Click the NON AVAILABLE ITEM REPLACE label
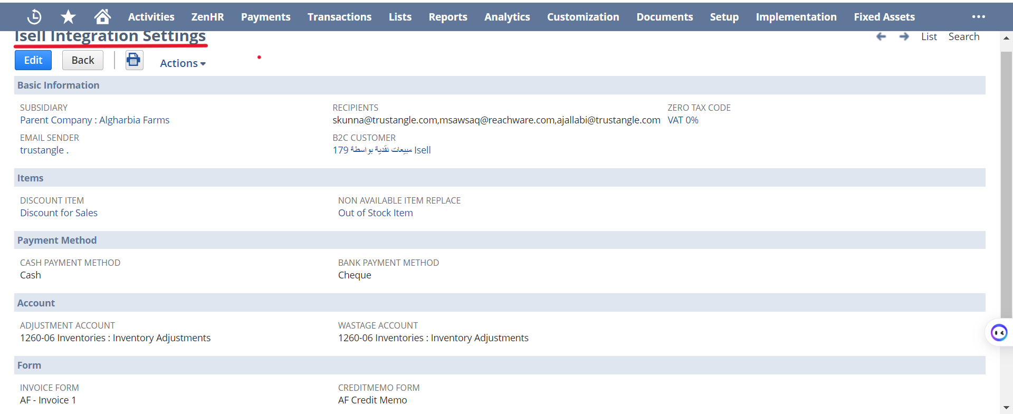This screenshot has height=414, width=1013. (399, 200)
